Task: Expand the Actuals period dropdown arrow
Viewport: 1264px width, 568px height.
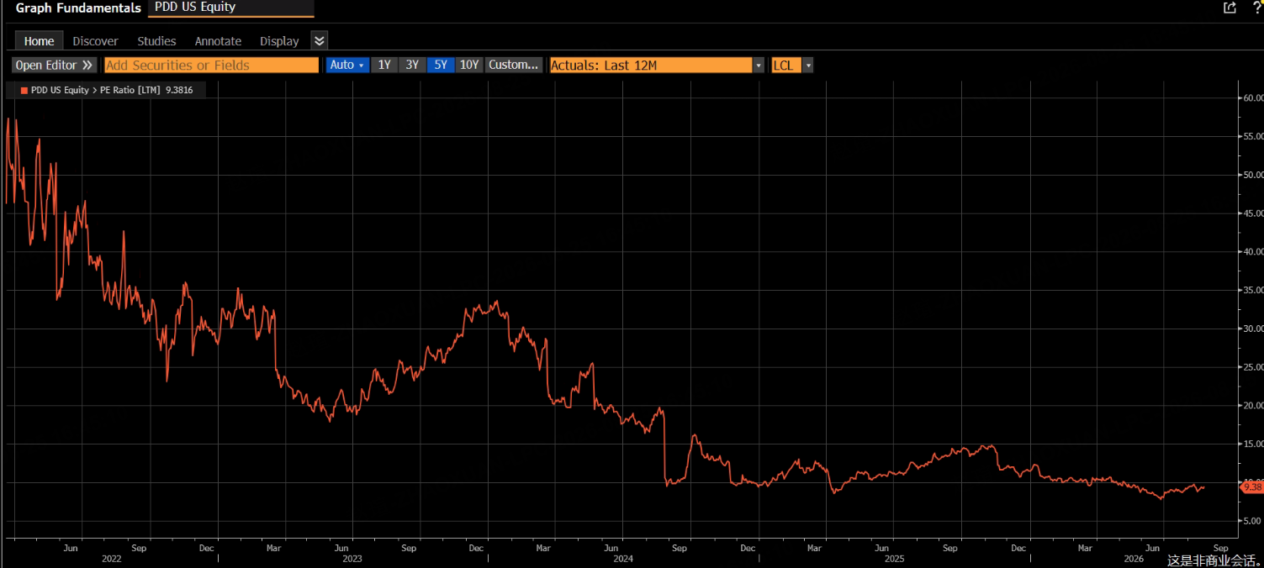Action: 759,65
